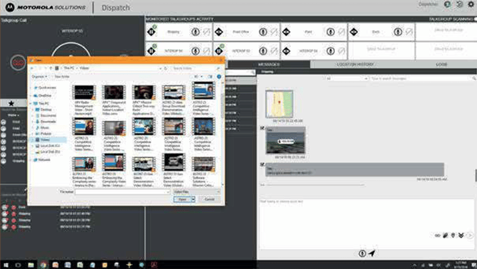Viewport: 477px width, 269px height.
Task: Select Pictures folder in dialog navigation tree
Action: (46, 134)
